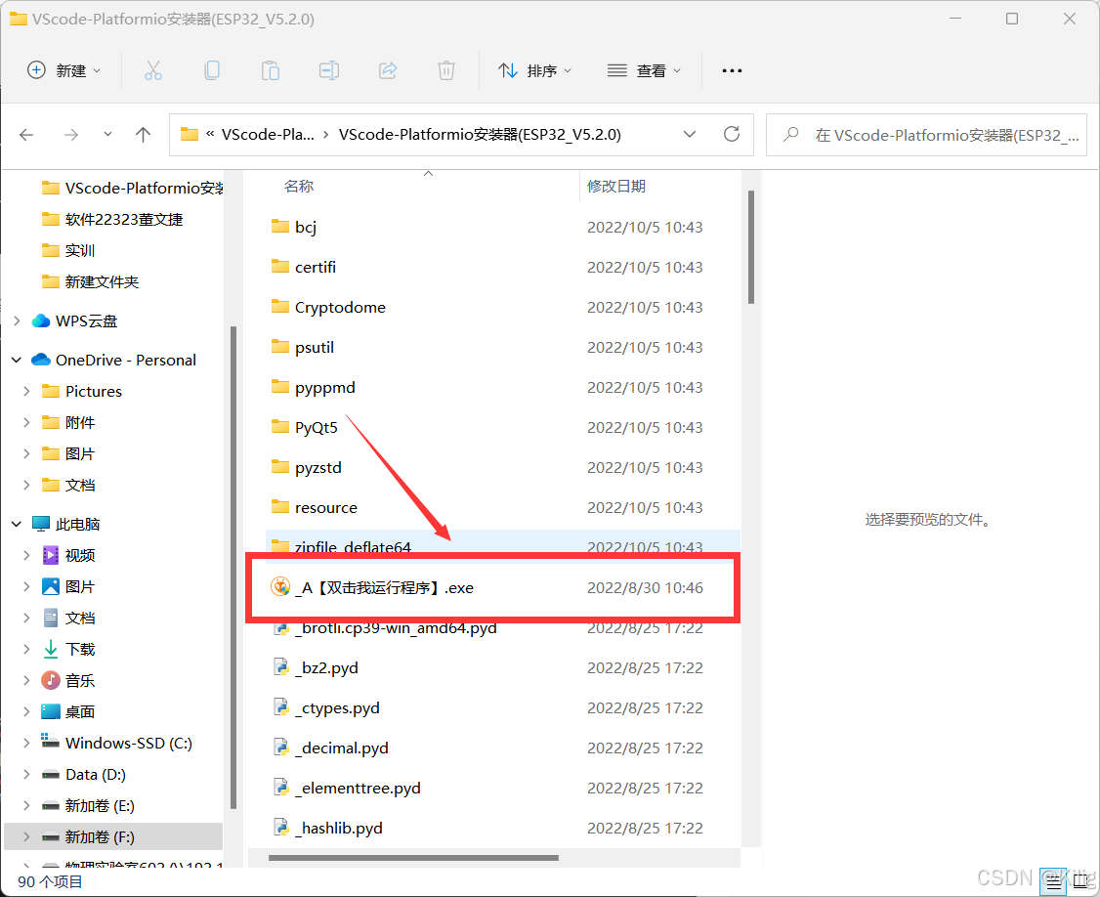Sort by 名称 column header
The width and height of the screenshot is (1100, 897).
pyautogui.click(x=299, y=186)
